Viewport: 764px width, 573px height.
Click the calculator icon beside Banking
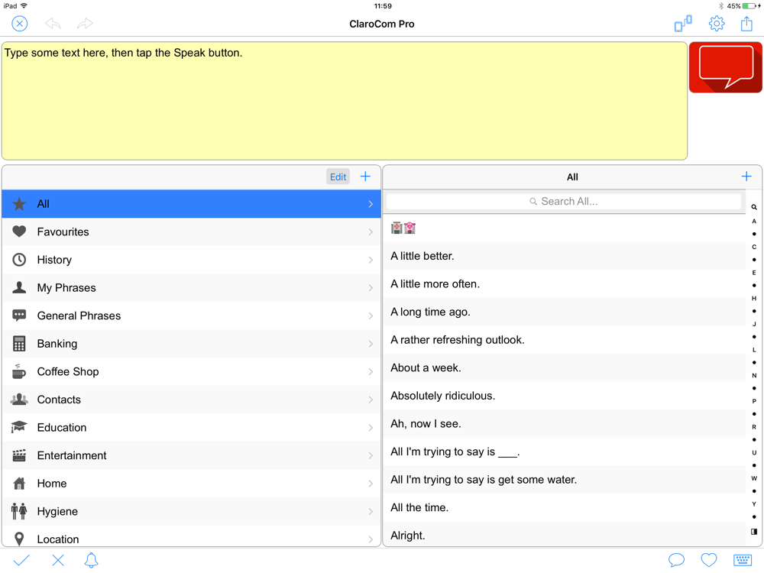[19, 344]
